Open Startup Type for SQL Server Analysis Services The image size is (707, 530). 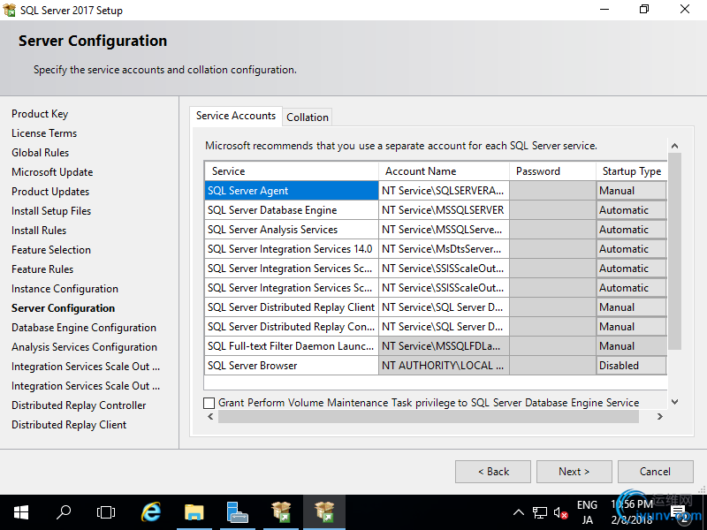tap(631, 230)
